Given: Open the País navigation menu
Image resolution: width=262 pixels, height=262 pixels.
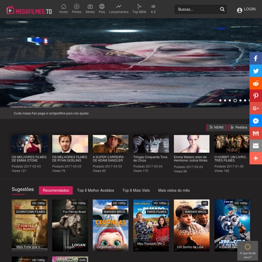Looking at the screenshot, I should [102, 9].
